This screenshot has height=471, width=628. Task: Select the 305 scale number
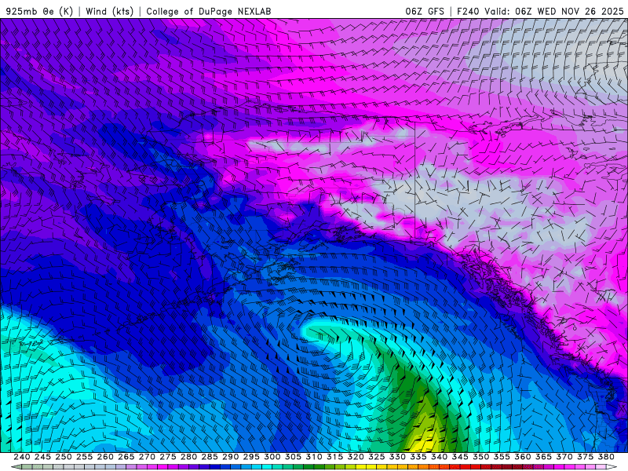tap(293, 457)
